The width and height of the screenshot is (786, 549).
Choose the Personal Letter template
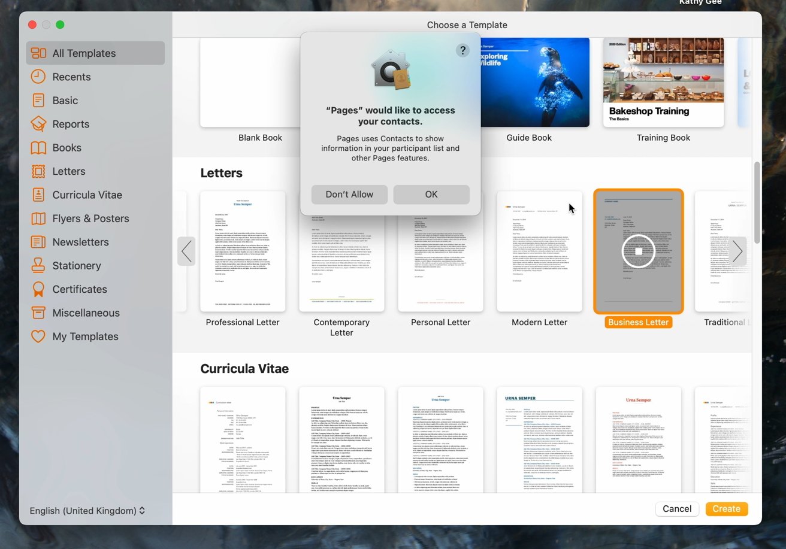[x=440, y=263]
